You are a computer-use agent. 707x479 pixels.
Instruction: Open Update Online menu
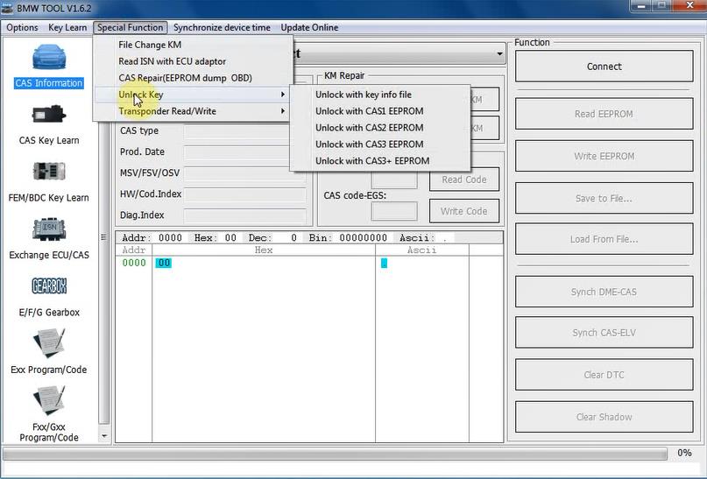[309, 27]
